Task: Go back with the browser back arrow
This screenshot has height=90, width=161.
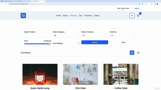Action: [x=1, y=4]
